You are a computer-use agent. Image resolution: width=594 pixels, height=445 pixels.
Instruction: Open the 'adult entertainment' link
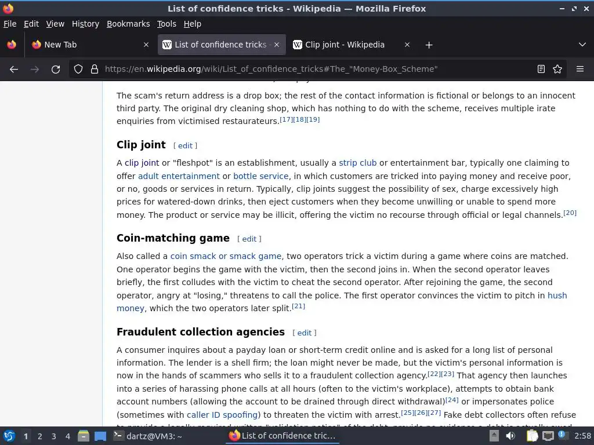(179, 176)
